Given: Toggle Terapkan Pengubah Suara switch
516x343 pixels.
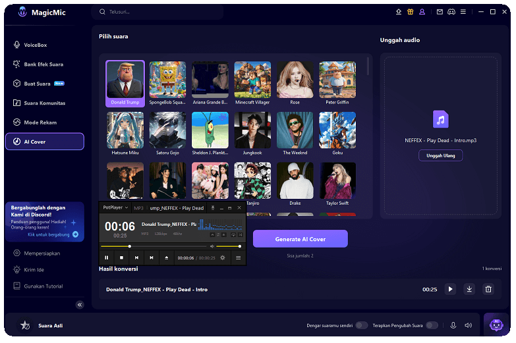Looking at the screenshot, I should (x=432, y=325).
